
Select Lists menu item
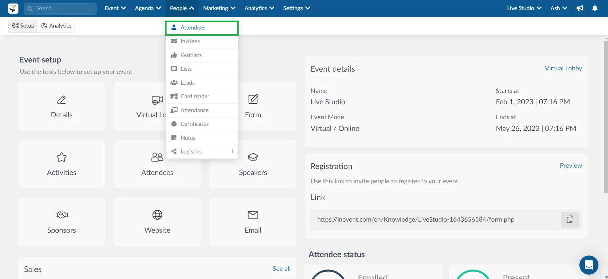click(202, 69)
